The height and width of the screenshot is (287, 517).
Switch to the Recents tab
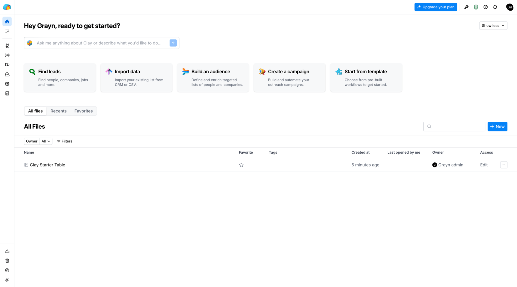click(59, 111)
